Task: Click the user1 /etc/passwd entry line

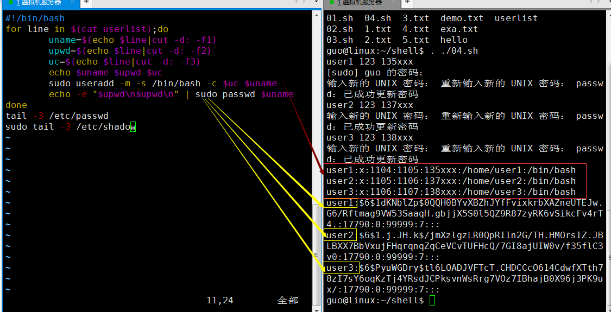Action: 451,170
